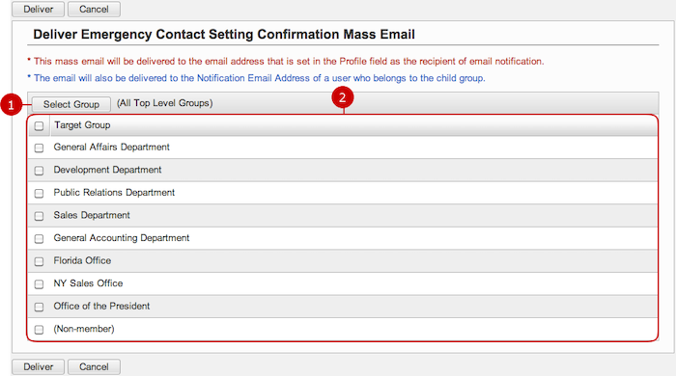Click the top Deliver button

click(x=38, y=9)
